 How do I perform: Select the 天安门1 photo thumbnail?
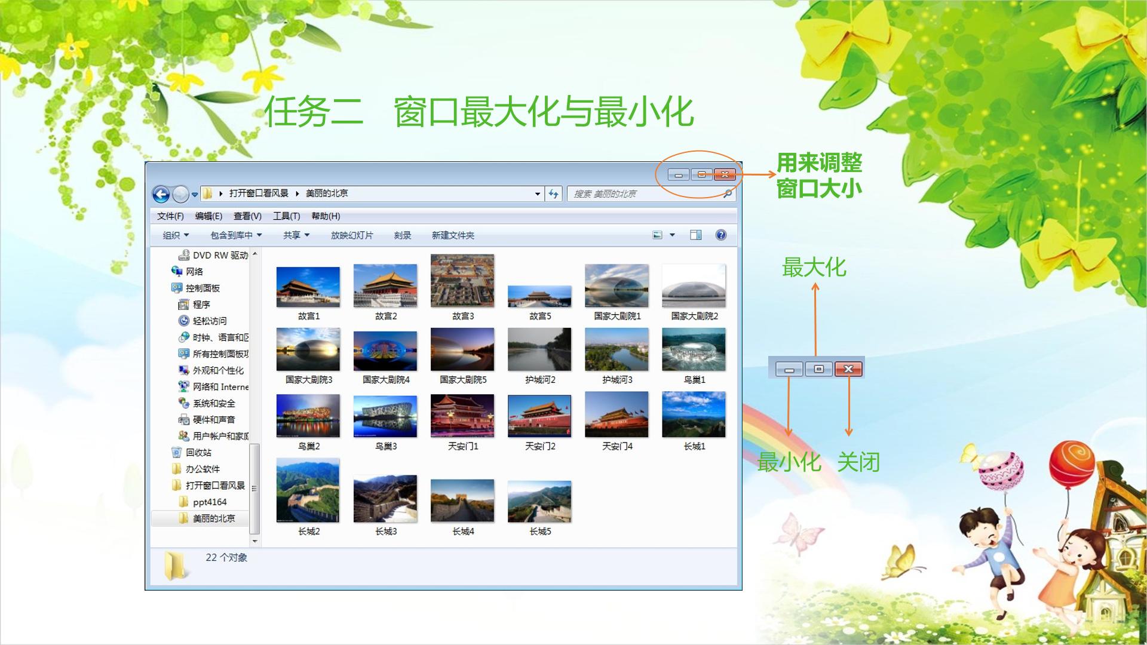462,422
